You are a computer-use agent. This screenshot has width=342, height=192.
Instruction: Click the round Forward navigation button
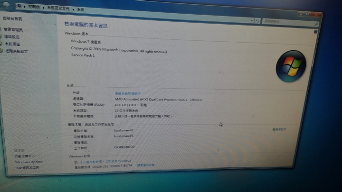tap(6, 5)
